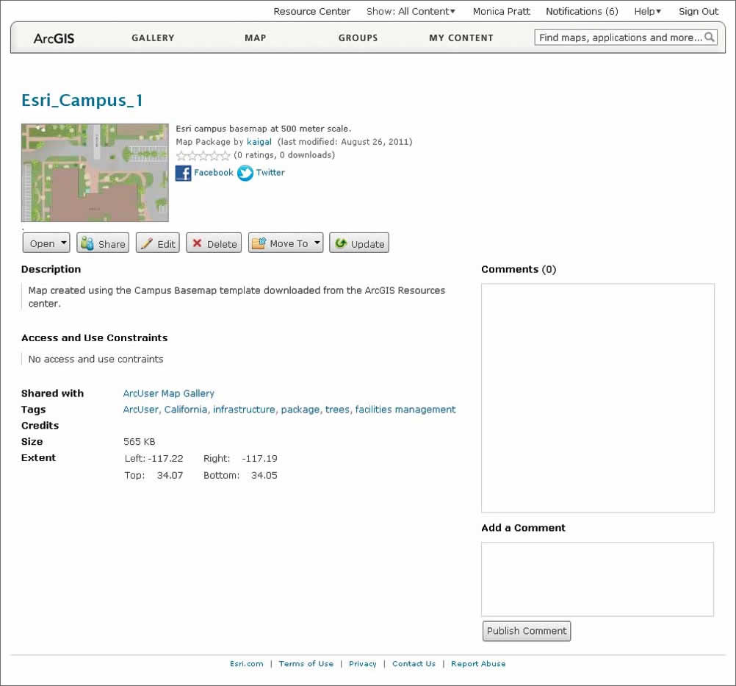Click the infrastructure tag
736x686 pixels.
click(244, 410)
